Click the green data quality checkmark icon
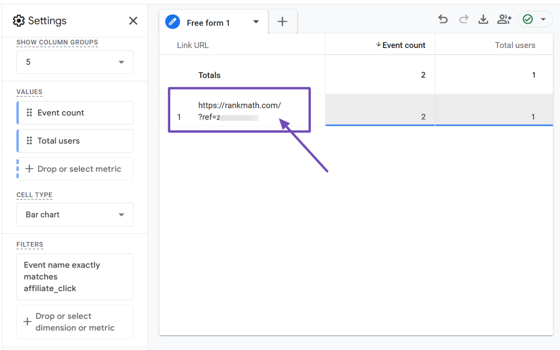The height and width of the screenshot is (350, 560). point(528,19)
